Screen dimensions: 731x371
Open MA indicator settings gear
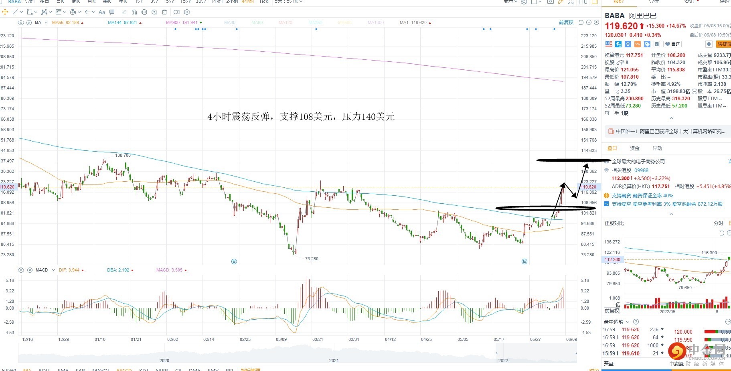tap(21, 22)
